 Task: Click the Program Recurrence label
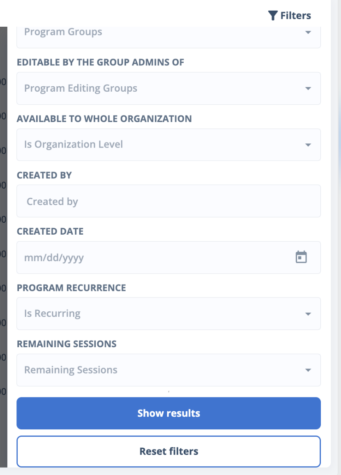coord(71,288)
